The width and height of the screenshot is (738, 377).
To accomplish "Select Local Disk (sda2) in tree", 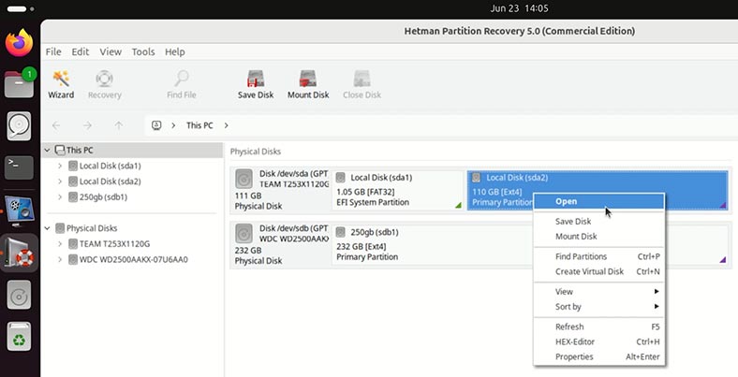I will [111, 181].
